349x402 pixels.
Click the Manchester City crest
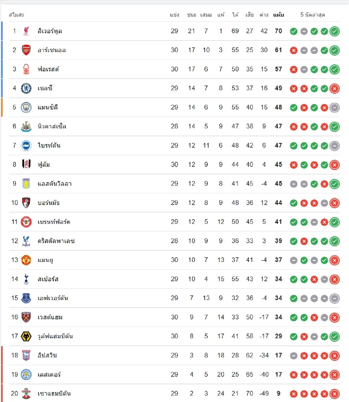tap(26, 107)
